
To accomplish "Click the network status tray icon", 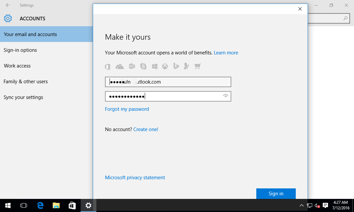I will click(x=310, y=205).
